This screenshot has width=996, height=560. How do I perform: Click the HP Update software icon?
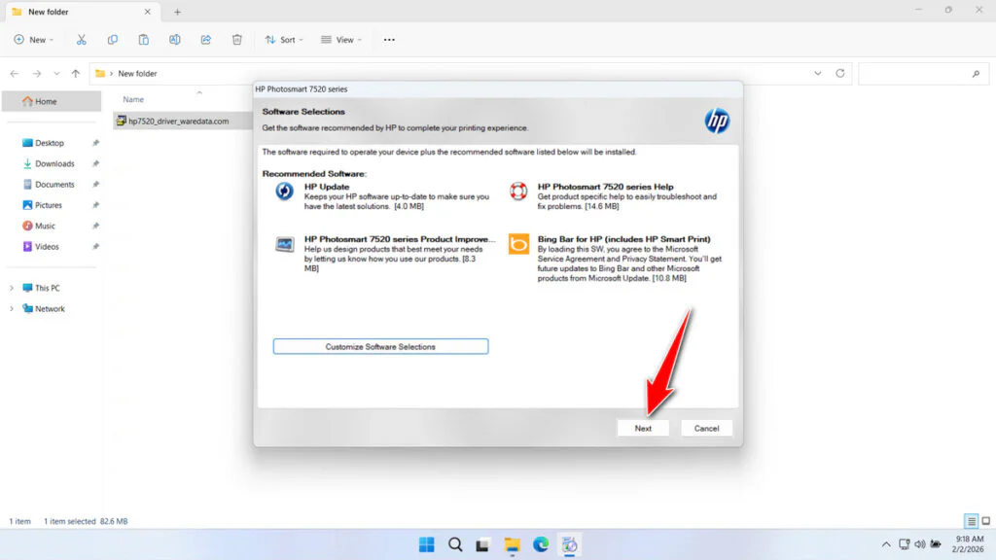coord(283,192)
